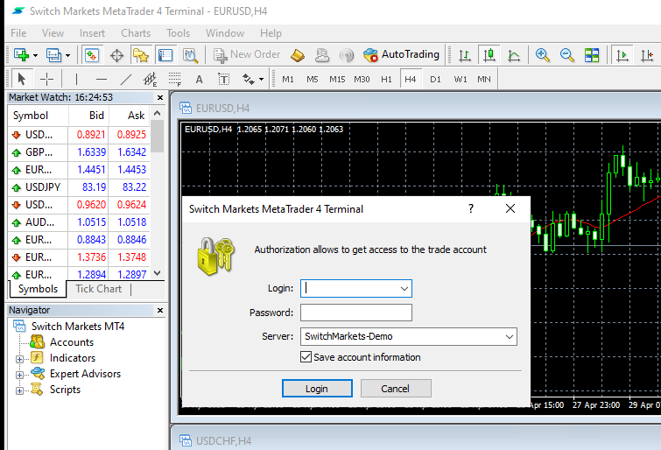Open the Charts menu

136,33
